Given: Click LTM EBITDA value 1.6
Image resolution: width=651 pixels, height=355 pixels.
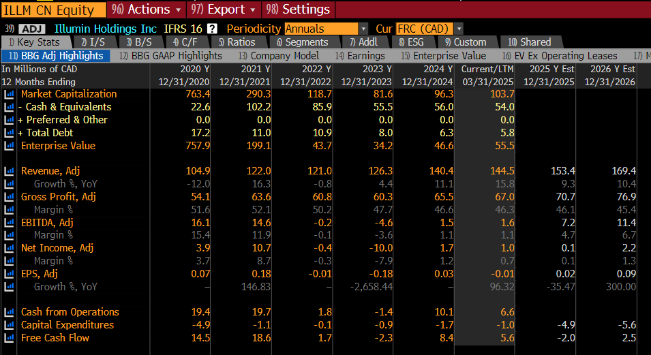Looking at the screenshot, I should (x=507, y=223).
